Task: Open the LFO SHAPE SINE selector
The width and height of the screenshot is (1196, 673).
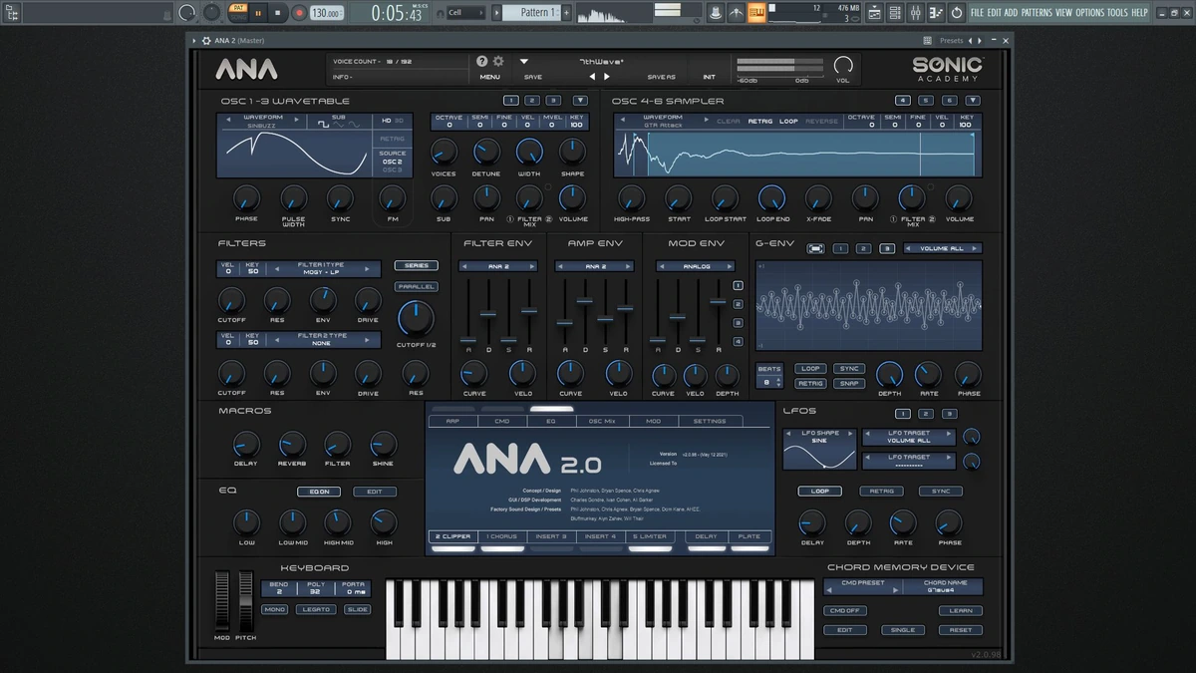Action: (x=819, y=437)
